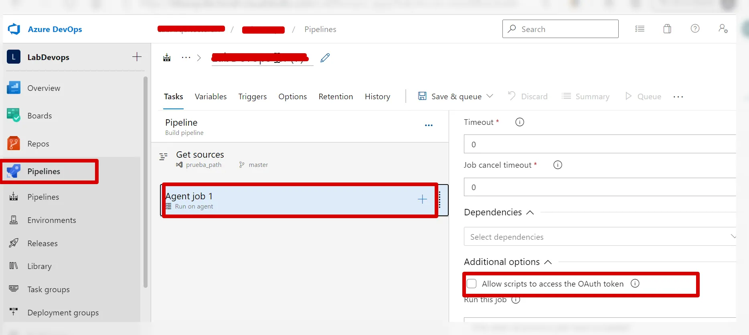Open the Marketplace shopping bag icon
Viewport: 749px width, 335px height.
[667, 29]
